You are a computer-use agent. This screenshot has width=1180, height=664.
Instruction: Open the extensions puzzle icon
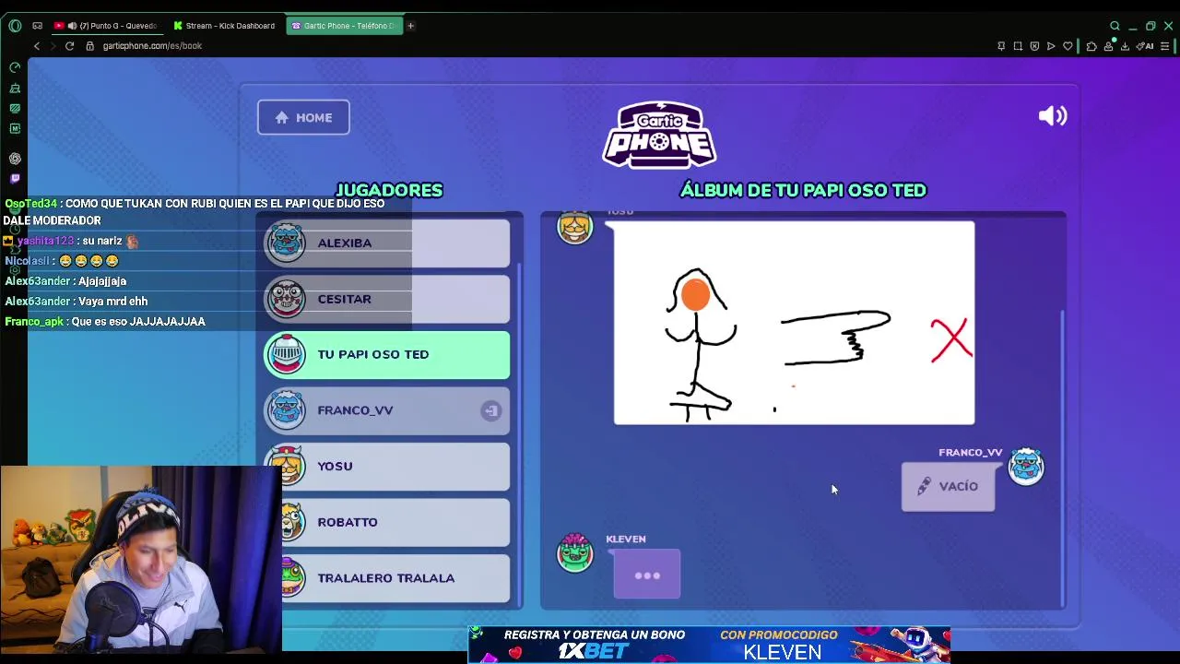(1091, 46)
